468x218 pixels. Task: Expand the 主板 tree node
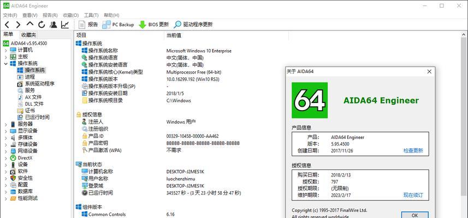tap(5, 57)
